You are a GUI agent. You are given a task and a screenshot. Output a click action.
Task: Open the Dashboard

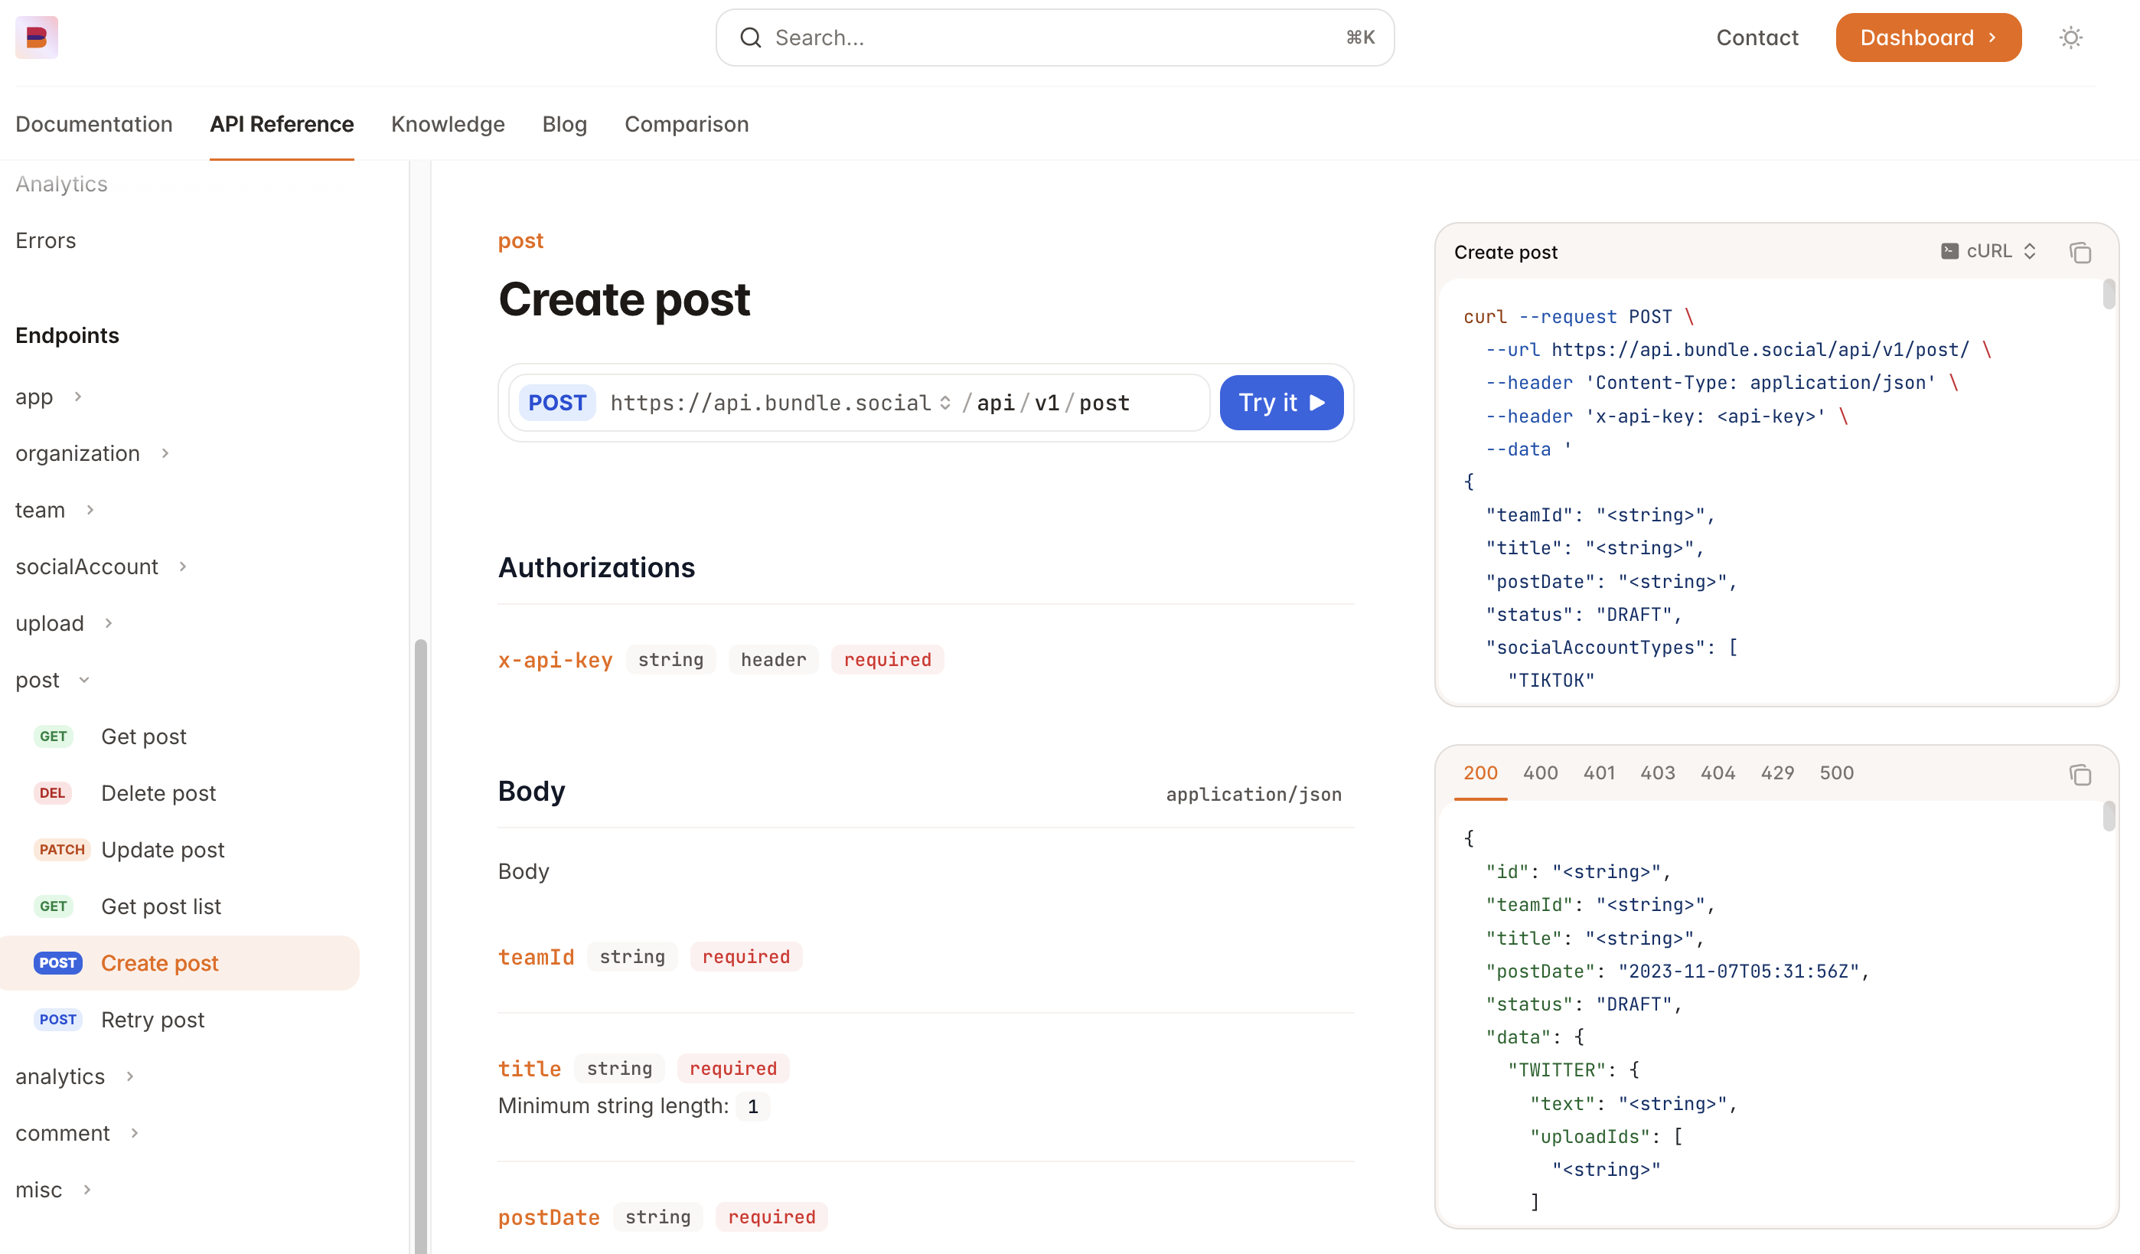(1928, 38)
